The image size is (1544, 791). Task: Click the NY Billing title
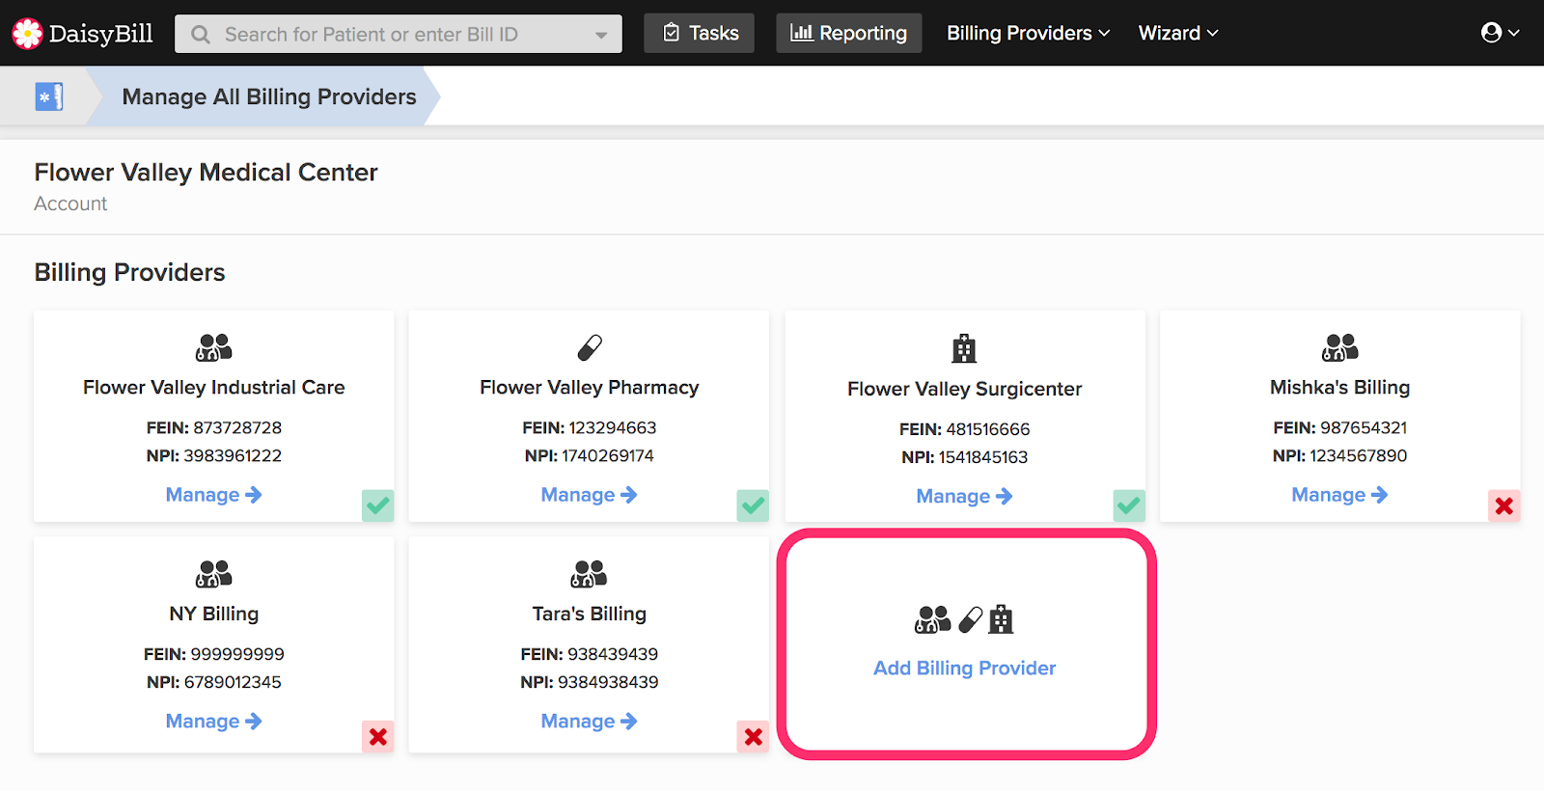[x=213, y=614]
